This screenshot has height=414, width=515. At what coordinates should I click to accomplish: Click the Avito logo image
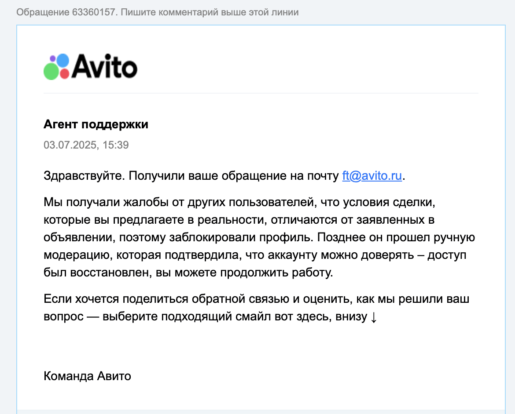coord(90,67)
